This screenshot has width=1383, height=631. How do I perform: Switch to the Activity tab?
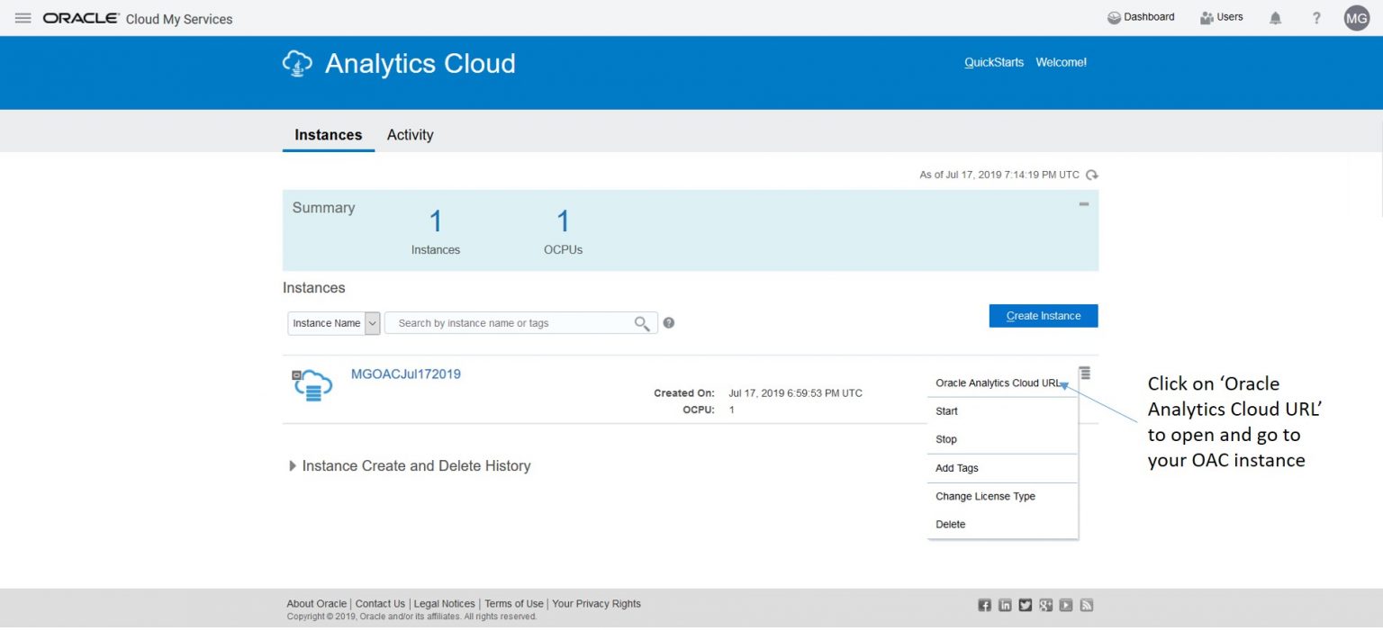410,134
